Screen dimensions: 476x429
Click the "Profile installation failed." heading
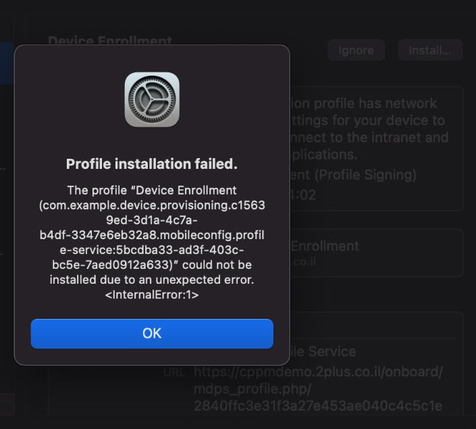click(152, 164)
